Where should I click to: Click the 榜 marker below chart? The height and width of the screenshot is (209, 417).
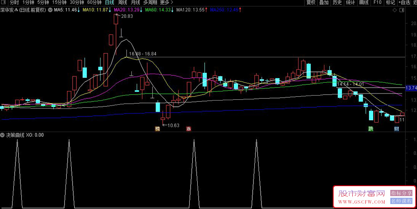[x=158, y=129]
